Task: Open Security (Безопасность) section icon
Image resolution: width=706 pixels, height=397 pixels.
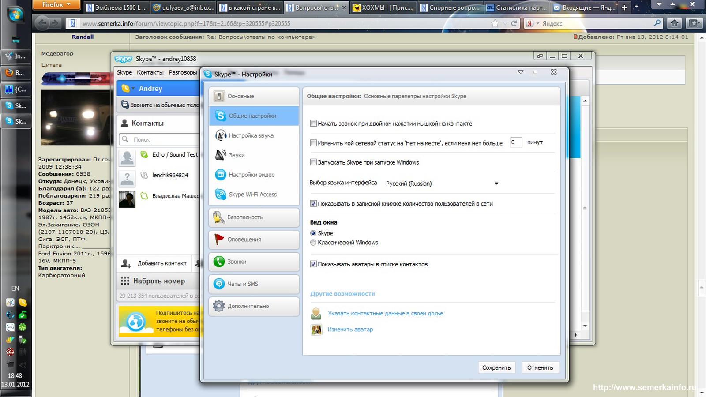Action: click(x=219, y=217)
